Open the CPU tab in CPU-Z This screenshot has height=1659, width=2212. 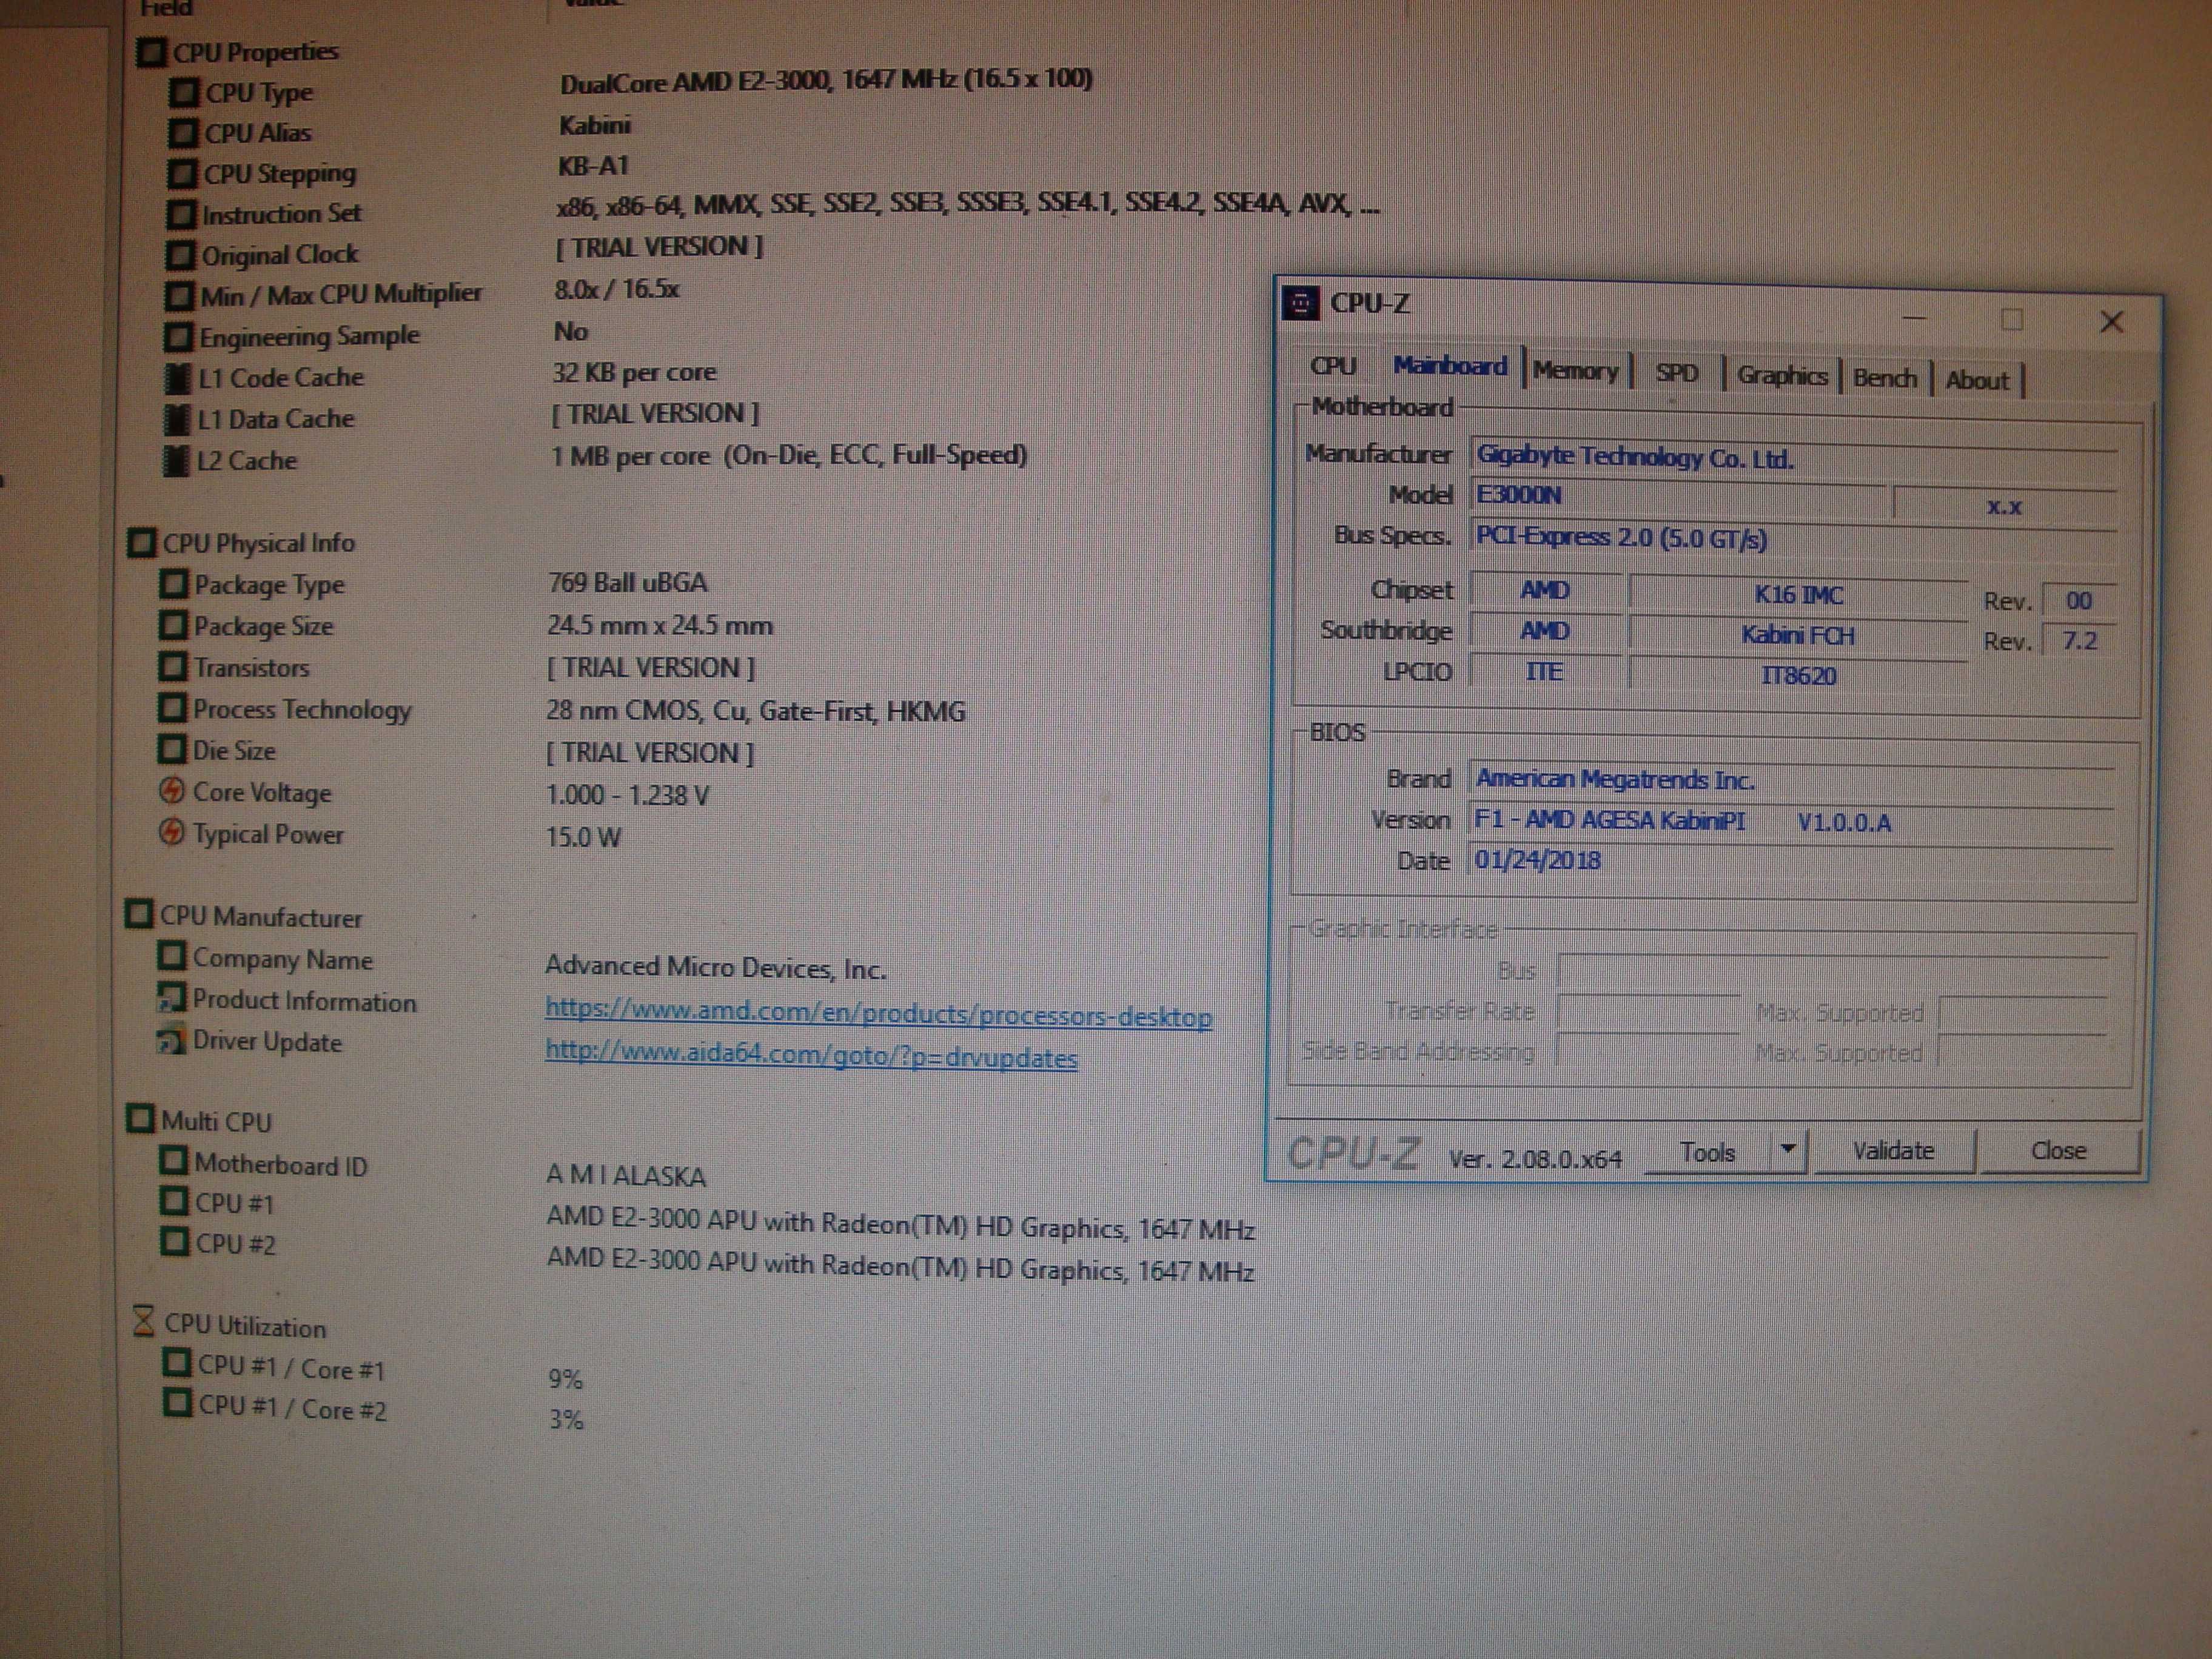tap(1333, 366)
